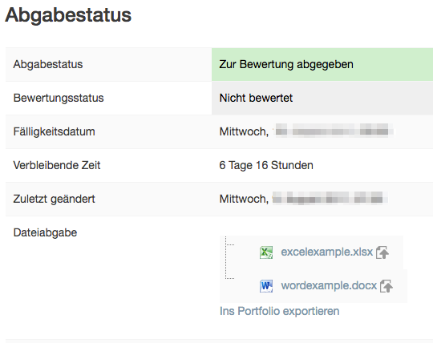
Task: Click the portfolio export icon beside excelexample.xlsx
Action: [x=382, y=252]
